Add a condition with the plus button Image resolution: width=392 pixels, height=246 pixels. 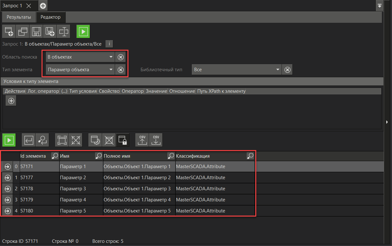[x=11, y=101]
